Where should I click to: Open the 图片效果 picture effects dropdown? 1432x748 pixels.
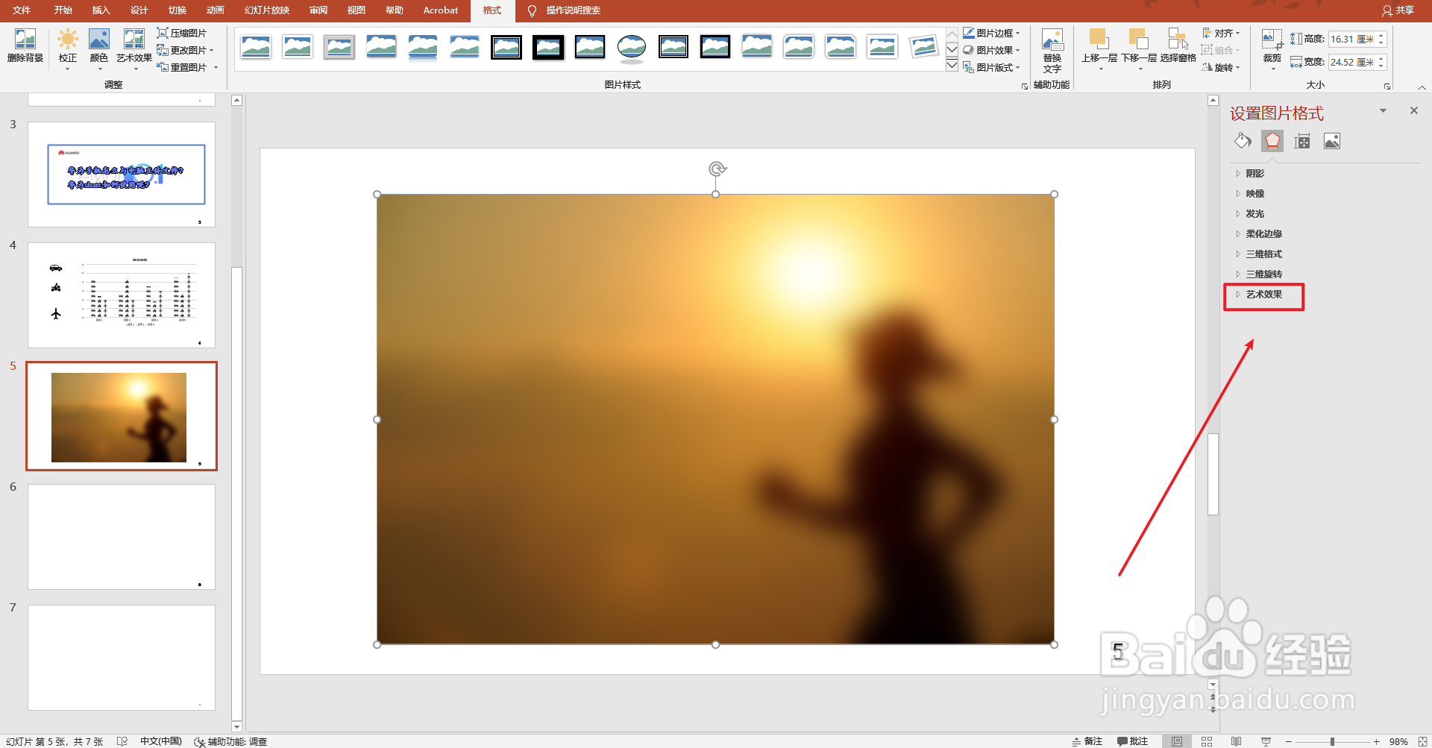coord(991,50)
